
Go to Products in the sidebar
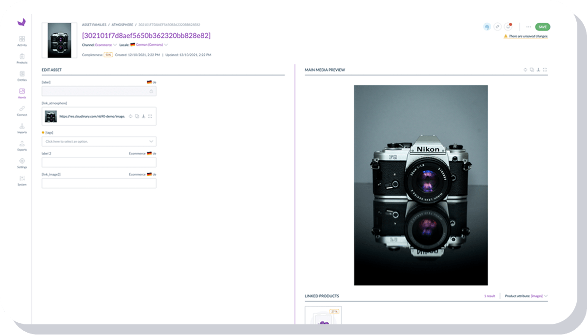tap(22, 58)
